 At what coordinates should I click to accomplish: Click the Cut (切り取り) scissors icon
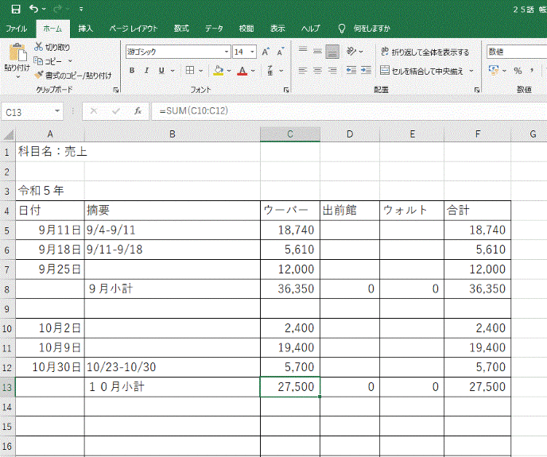coord(39,47)
